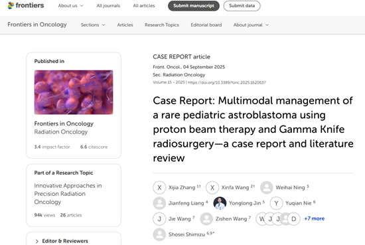Open the Articles tab
The height and width of the screenshot is (245, 365).
pyautogui.click(x=125, y=25)
